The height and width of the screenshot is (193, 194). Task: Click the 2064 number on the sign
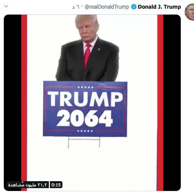click(85, 118)
